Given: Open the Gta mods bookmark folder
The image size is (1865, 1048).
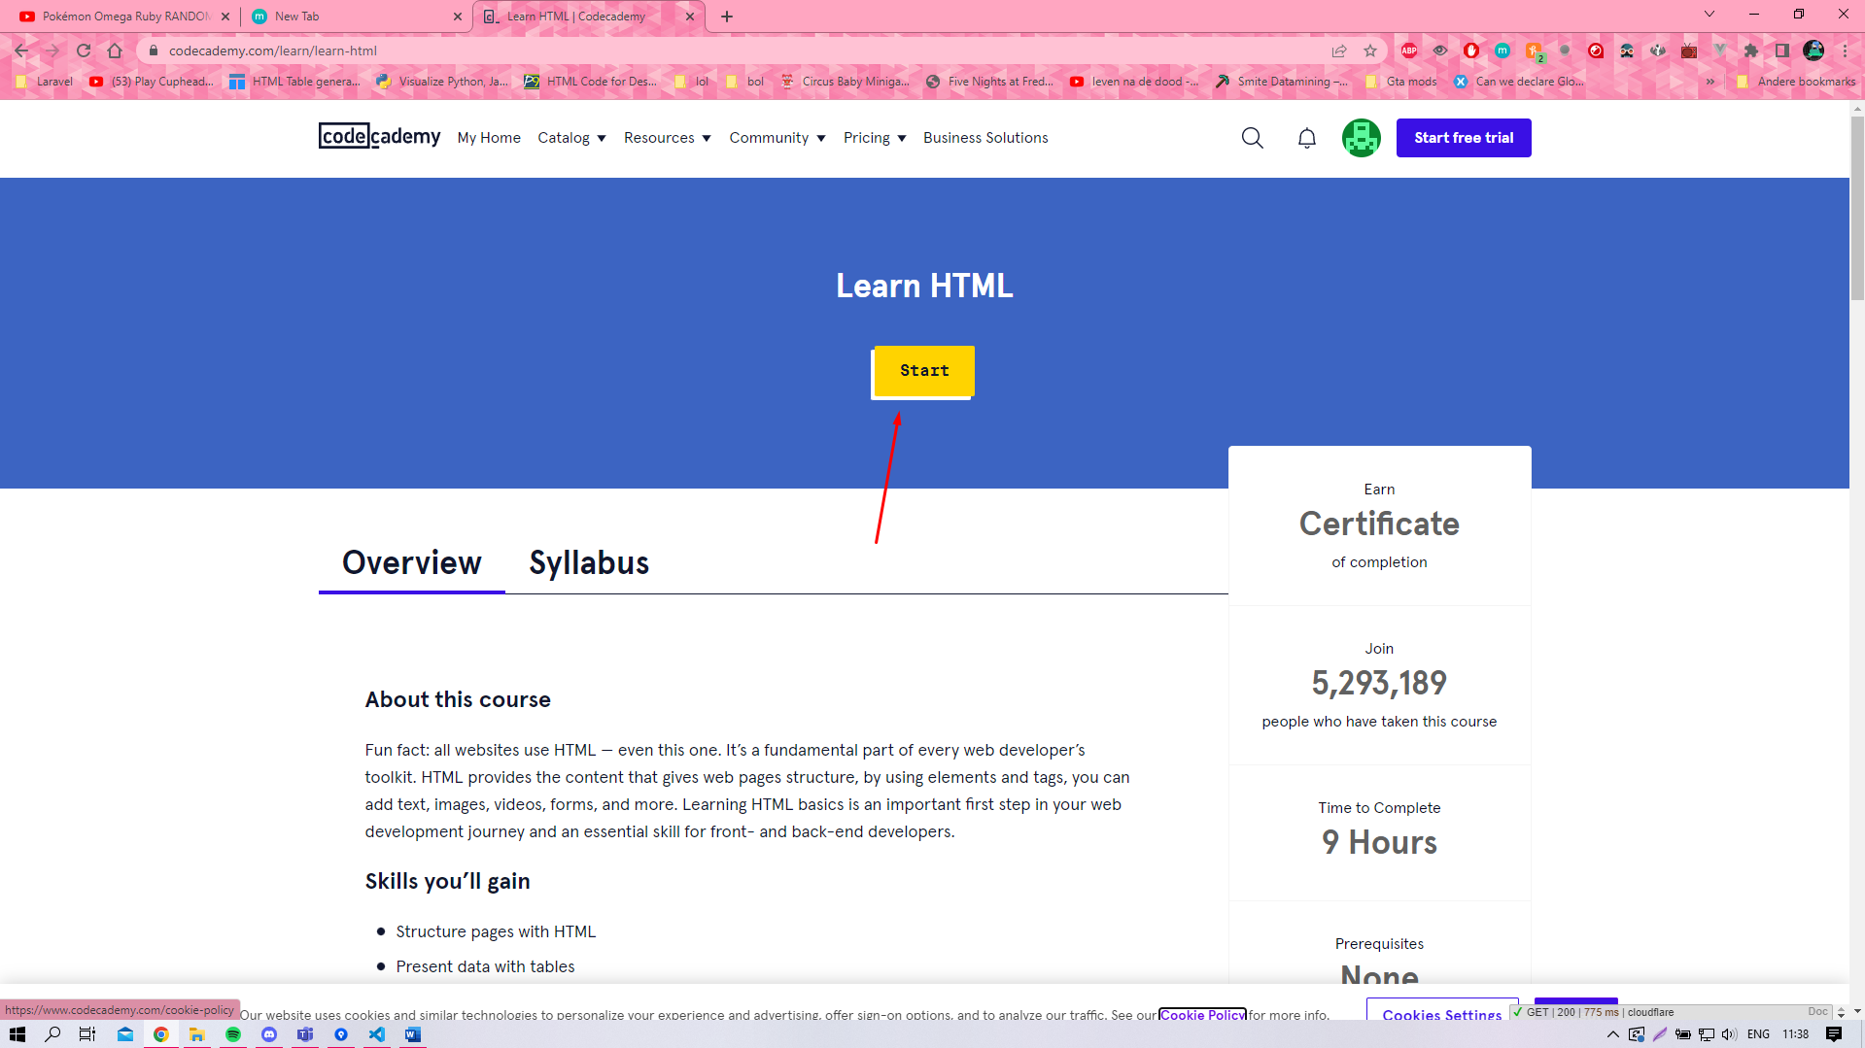Looking at the screenshot, I should click(1400, 82).
